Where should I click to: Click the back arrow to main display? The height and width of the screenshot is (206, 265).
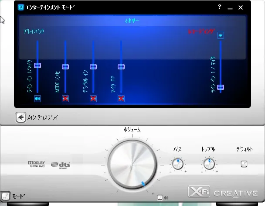(x=20, y=117)
